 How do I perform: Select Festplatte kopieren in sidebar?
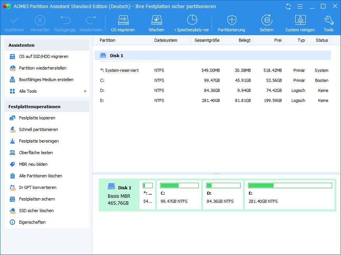point(37,118)
